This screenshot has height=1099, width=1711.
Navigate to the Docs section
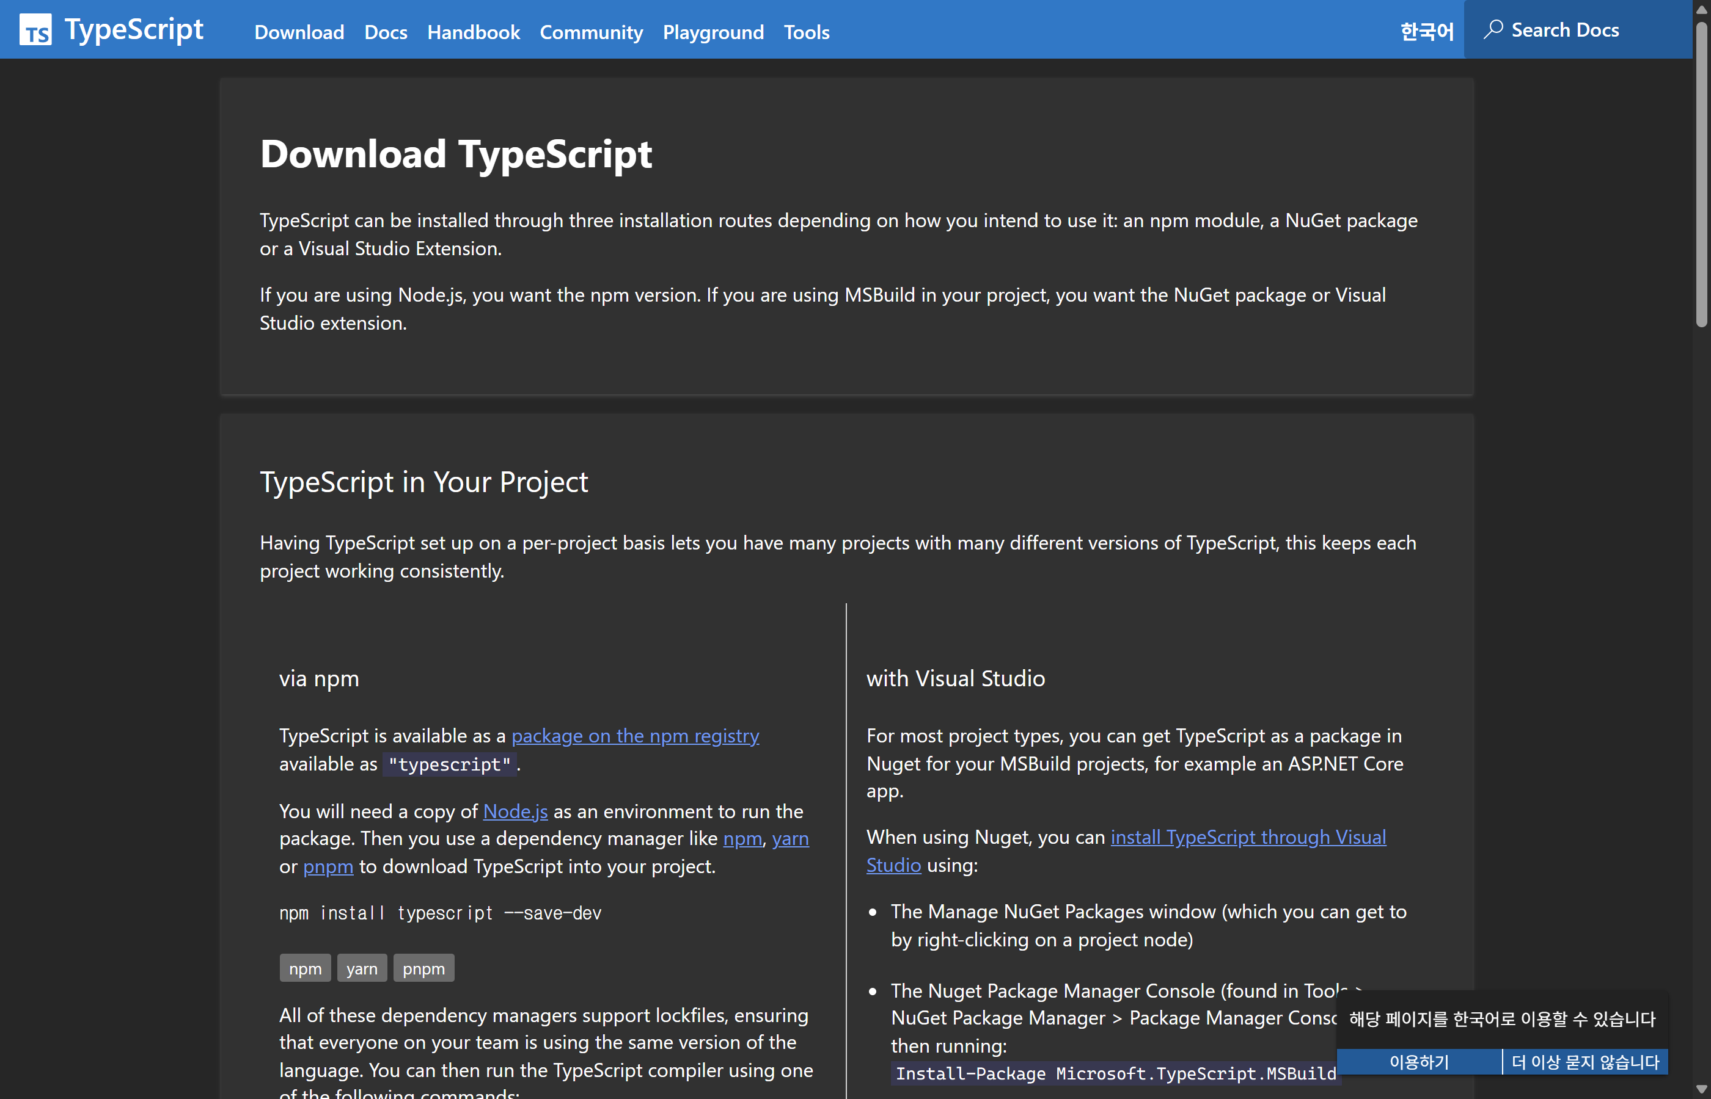point(386,33)
